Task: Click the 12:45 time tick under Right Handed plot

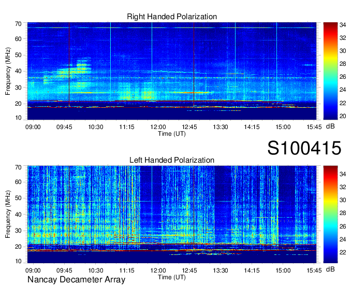Action: [x=189, y=127]
